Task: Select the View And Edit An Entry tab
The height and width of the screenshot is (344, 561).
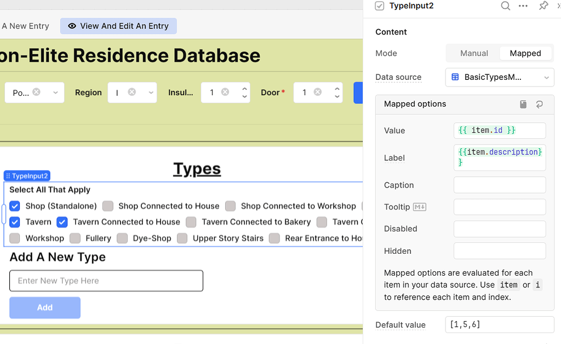Action: (x=118, y=26)
